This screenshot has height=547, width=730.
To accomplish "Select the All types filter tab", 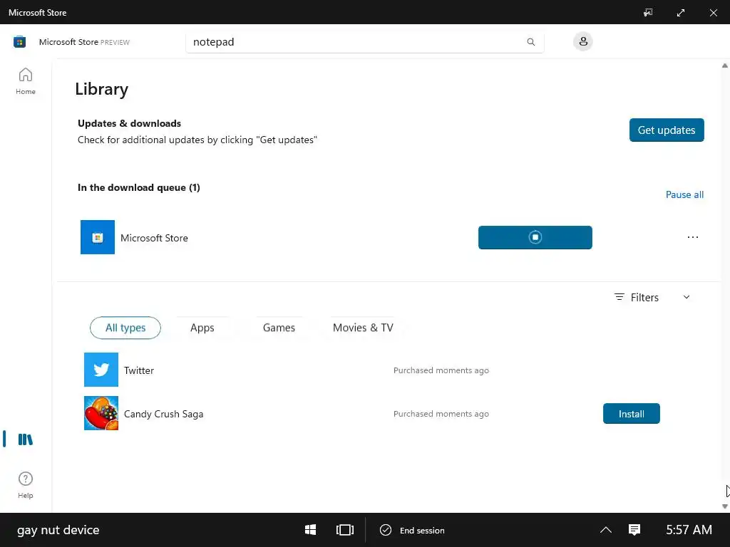I will 125,328.
